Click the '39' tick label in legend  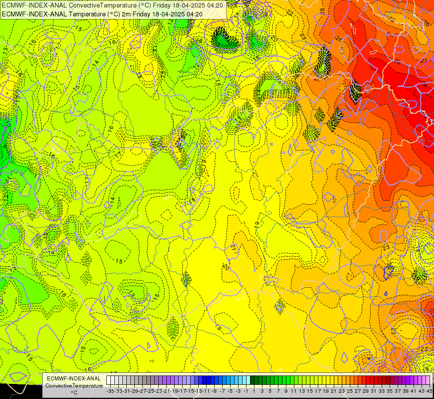pos(406,391)
